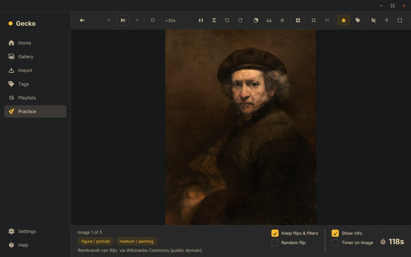Fit the image to the screen
The image size is (411, 257).
tap(314, 20)
